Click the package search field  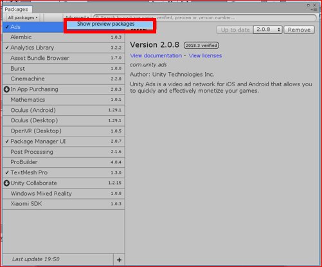tap(204, 17)
